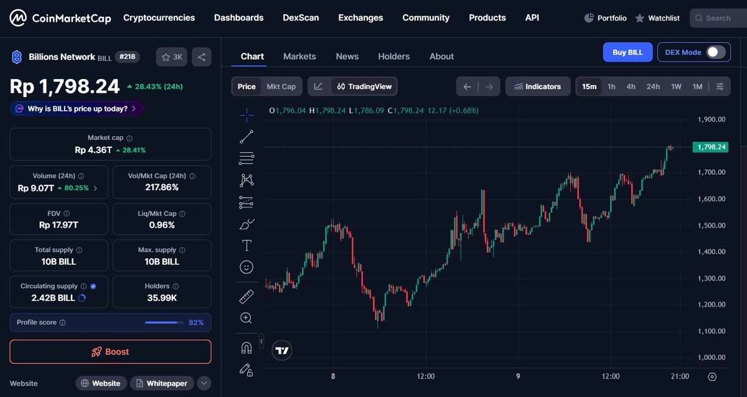Select the 15m timeframe
This screenshot has width=747, height=397.
point(589,86)
